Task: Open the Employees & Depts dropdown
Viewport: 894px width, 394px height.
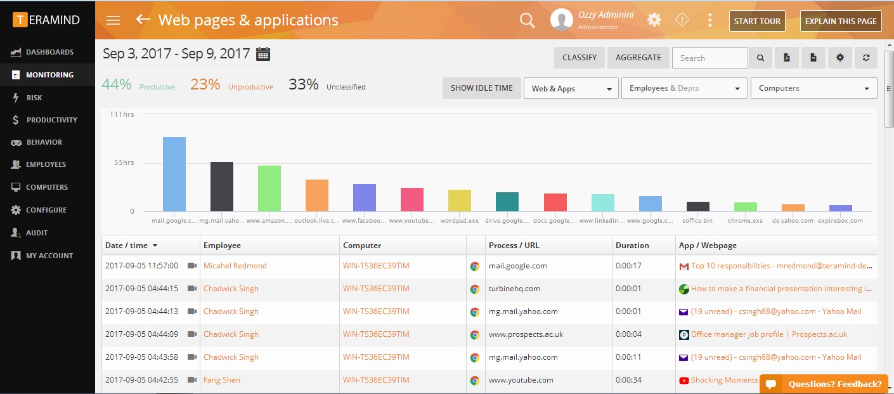Action: tap(685, 88)
